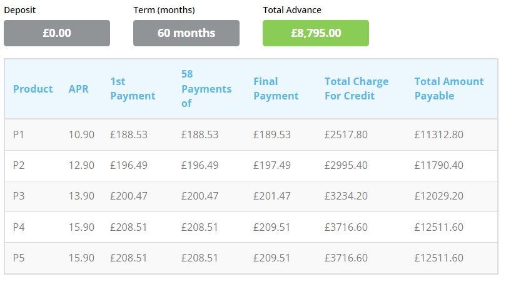Click the Final Payment column header
The height and width of the screenshot is (284, 511).
pos(276,89)
